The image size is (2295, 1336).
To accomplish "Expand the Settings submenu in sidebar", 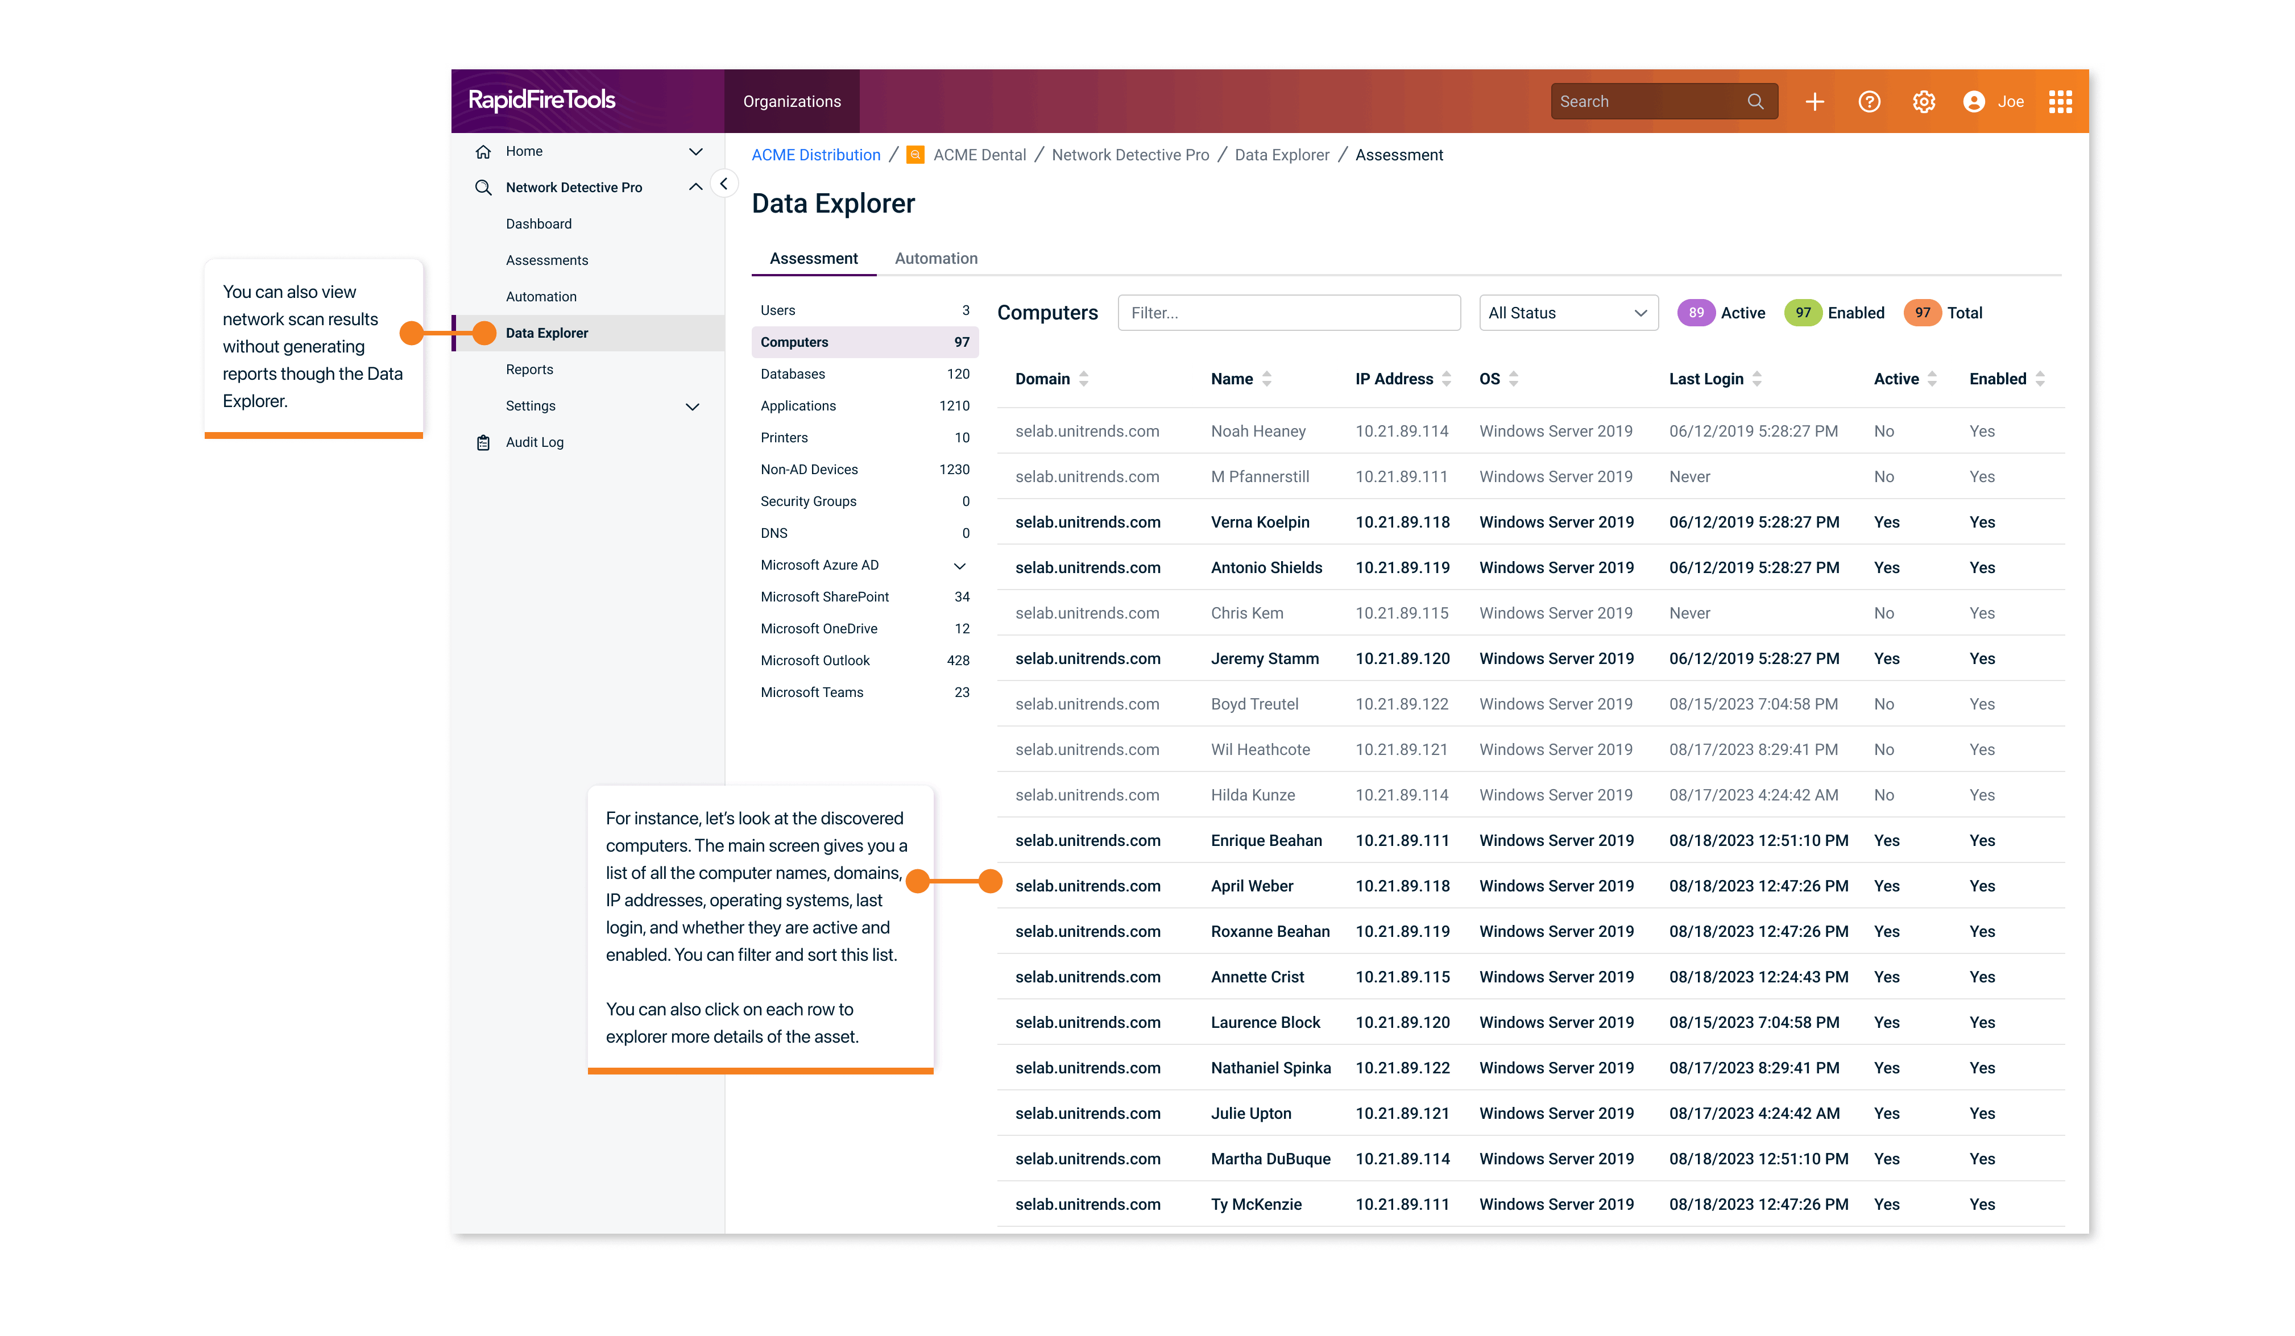I will [x=692, y=406].
